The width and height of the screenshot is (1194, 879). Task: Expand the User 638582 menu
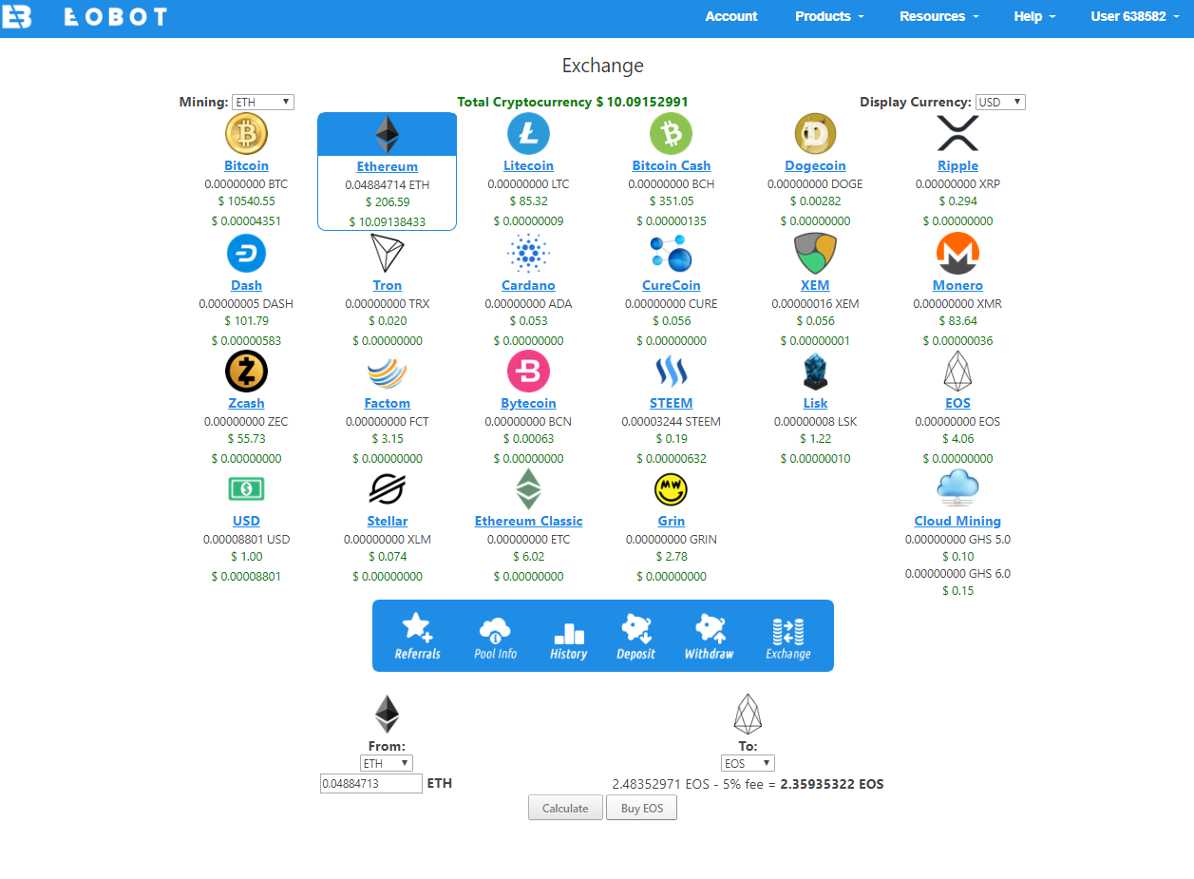(1134, 16)
